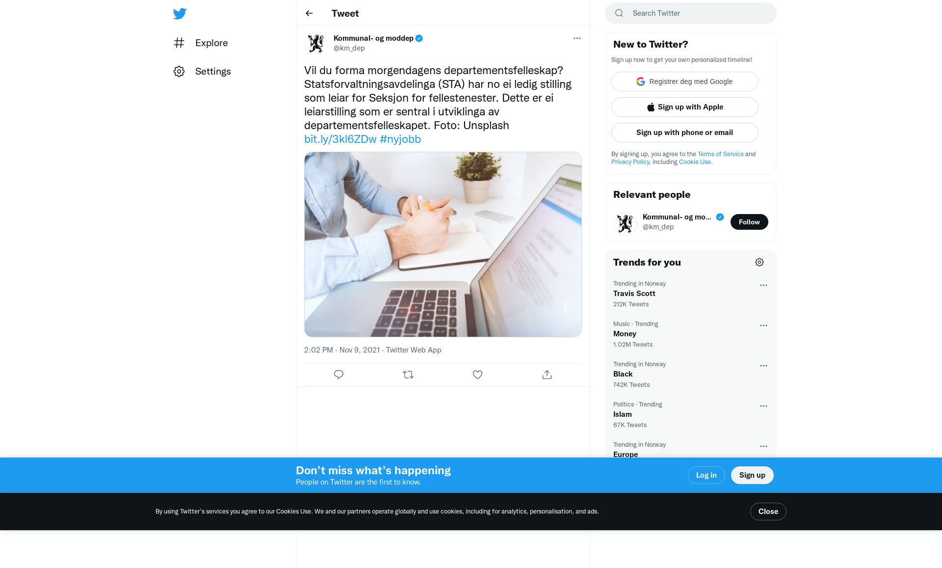Image resolution: width=942 pixels, height=568 pixels.
Task: Open tweet's more options menu
Action: click(x=577, y=38)
